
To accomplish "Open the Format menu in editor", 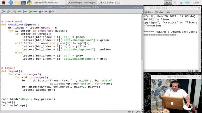I will [17, 11].
